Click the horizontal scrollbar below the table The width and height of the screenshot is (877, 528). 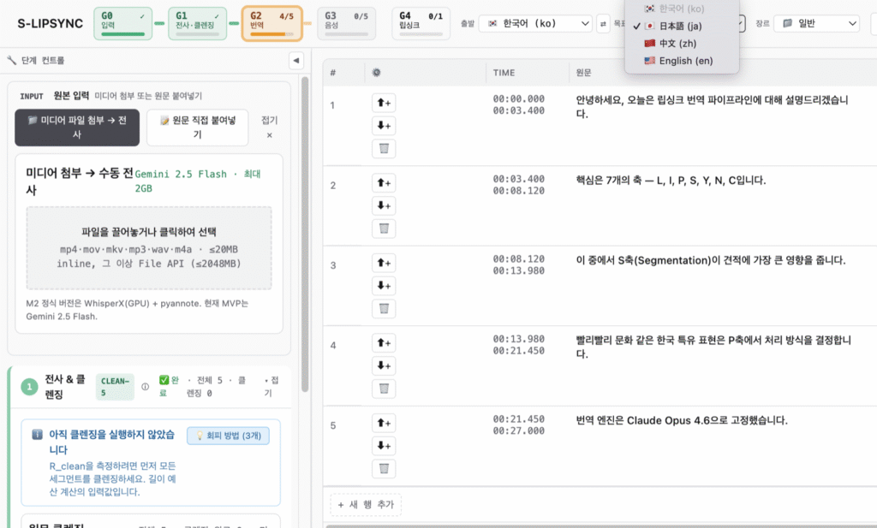tap(601, 525)
